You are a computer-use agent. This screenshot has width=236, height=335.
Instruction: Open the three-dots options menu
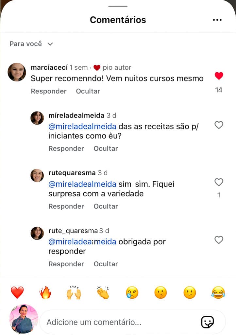[x=217, y=20]
